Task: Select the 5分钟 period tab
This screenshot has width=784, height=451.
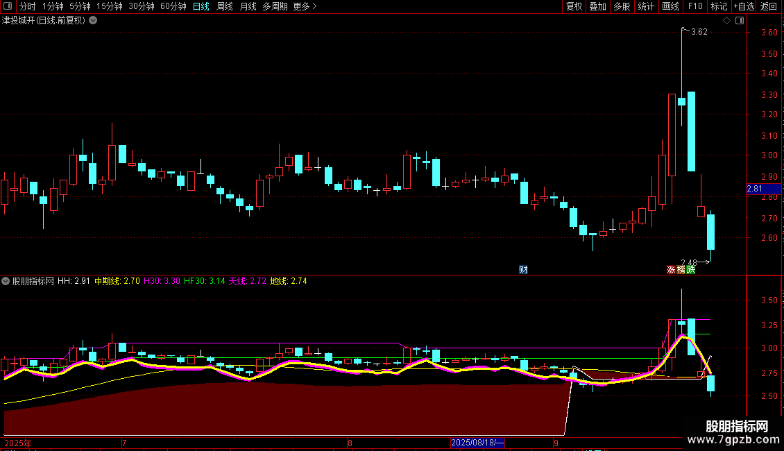Action: [x=80, y=6]
